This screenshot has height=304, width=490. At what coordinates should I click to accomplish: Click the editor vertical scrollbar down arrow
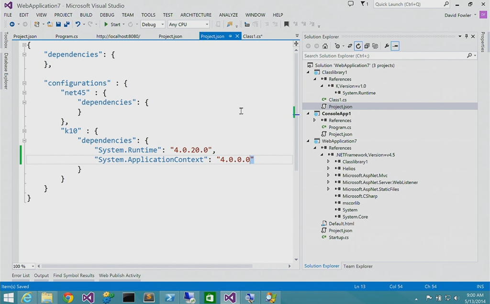(x=296, y=260)
